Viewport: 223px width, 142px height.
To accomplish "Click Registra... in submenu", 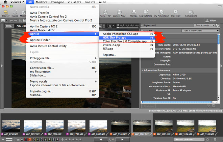I will point(127,55).
